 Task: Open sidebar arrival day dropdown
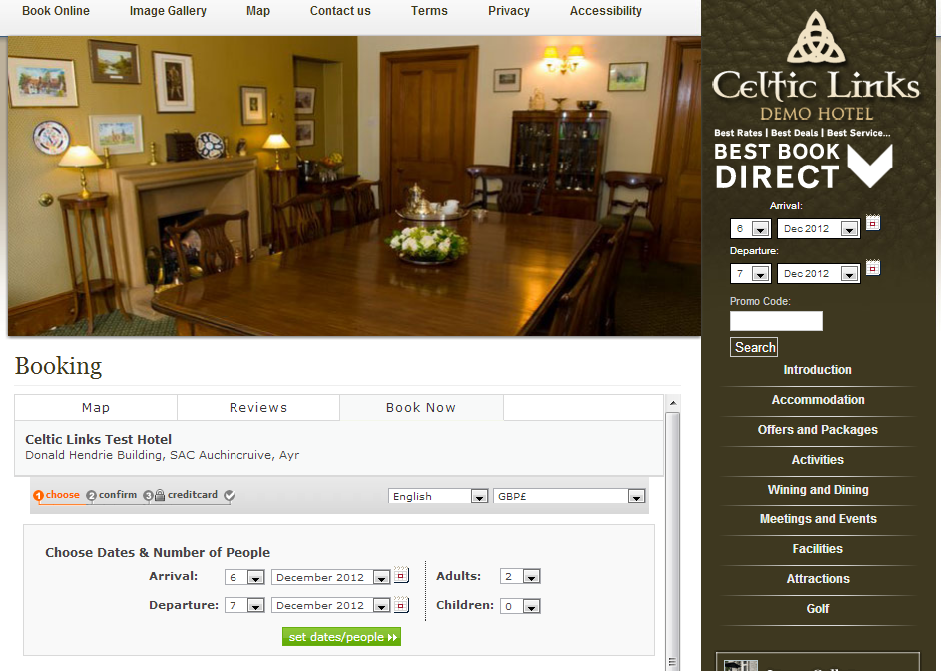click(750, 228)
